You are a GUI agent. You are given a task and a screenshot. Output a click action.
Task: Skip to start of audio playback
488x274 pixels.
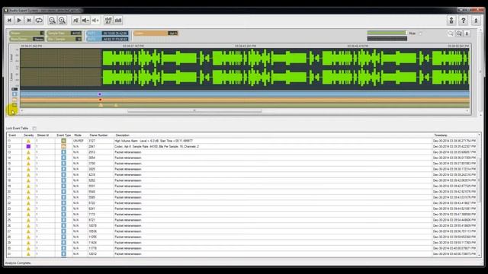[9, 21]
